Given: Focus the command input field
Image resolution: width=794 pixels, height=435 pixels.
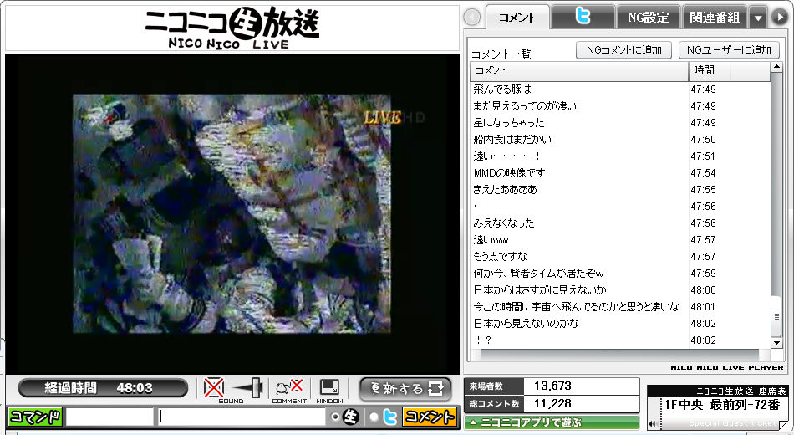Looking at the screenshot, I should 109,417.
